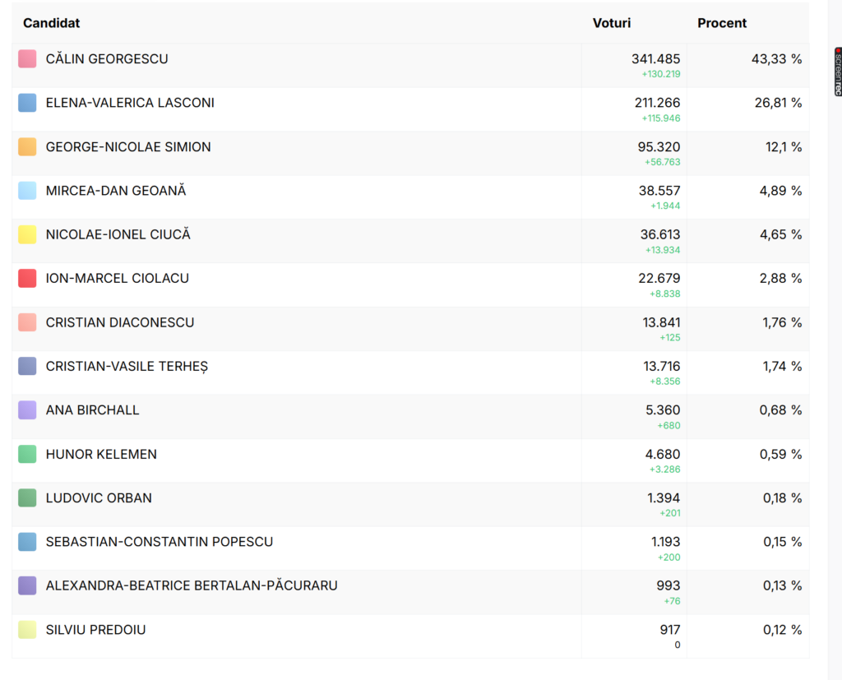Select the name LUDOVIC ORBAN
This screenshot has height=680, width=842.
[x=99, y=498]
